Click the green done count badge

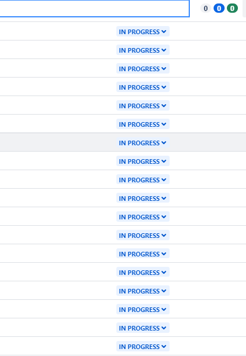coord(232,9)
